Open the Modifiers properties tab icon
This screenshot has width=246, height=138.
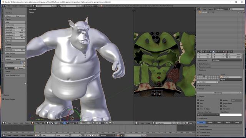point(219,52)
